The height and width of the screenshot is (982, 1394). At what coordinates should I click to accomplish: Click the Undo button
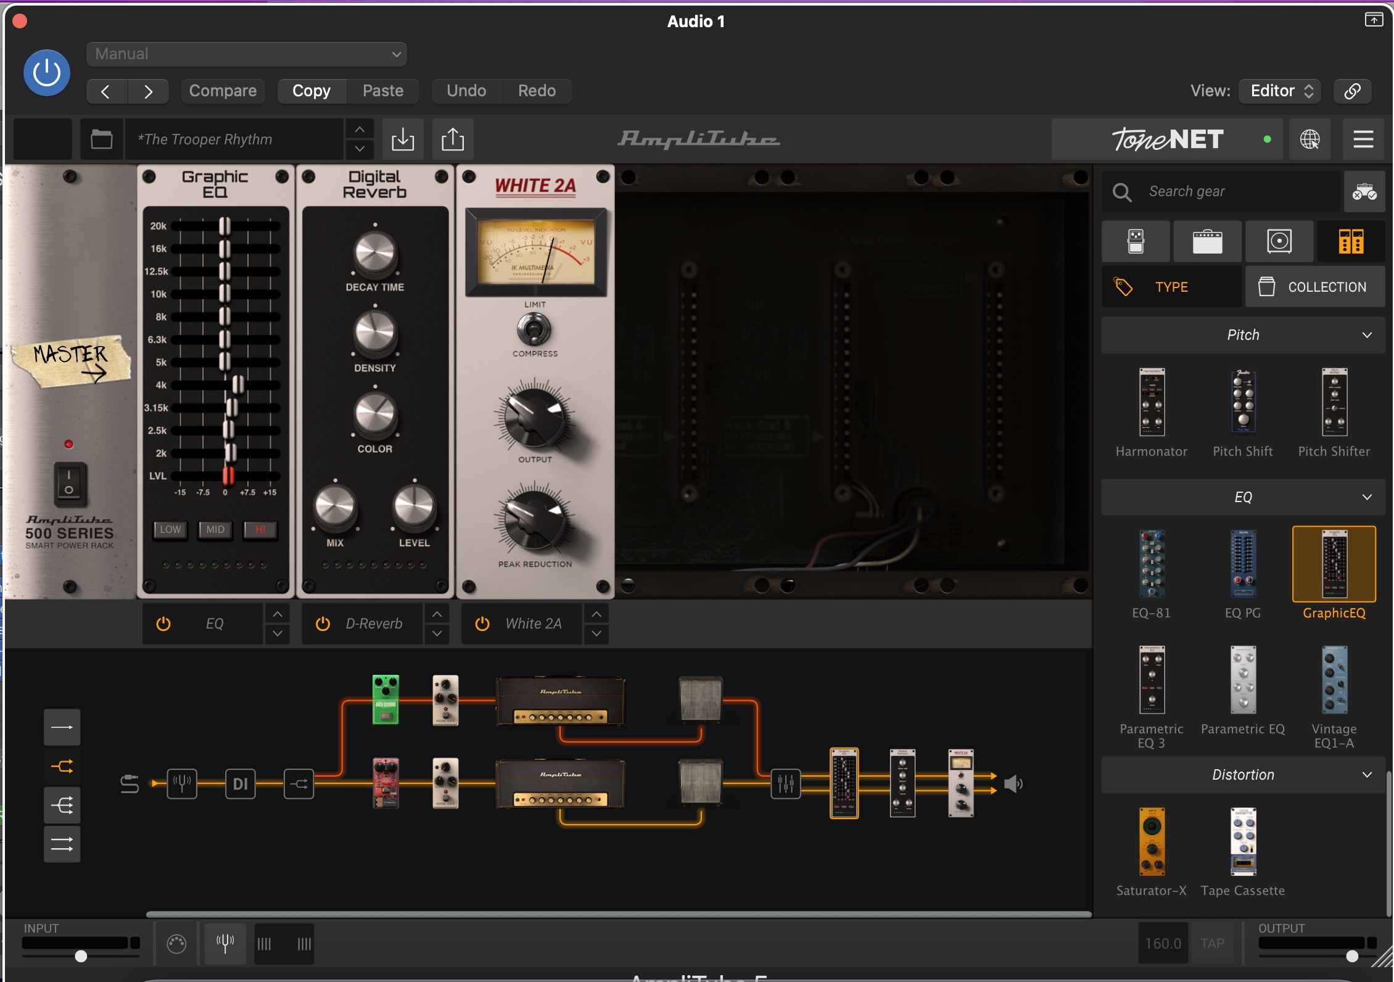click(466, 91)
